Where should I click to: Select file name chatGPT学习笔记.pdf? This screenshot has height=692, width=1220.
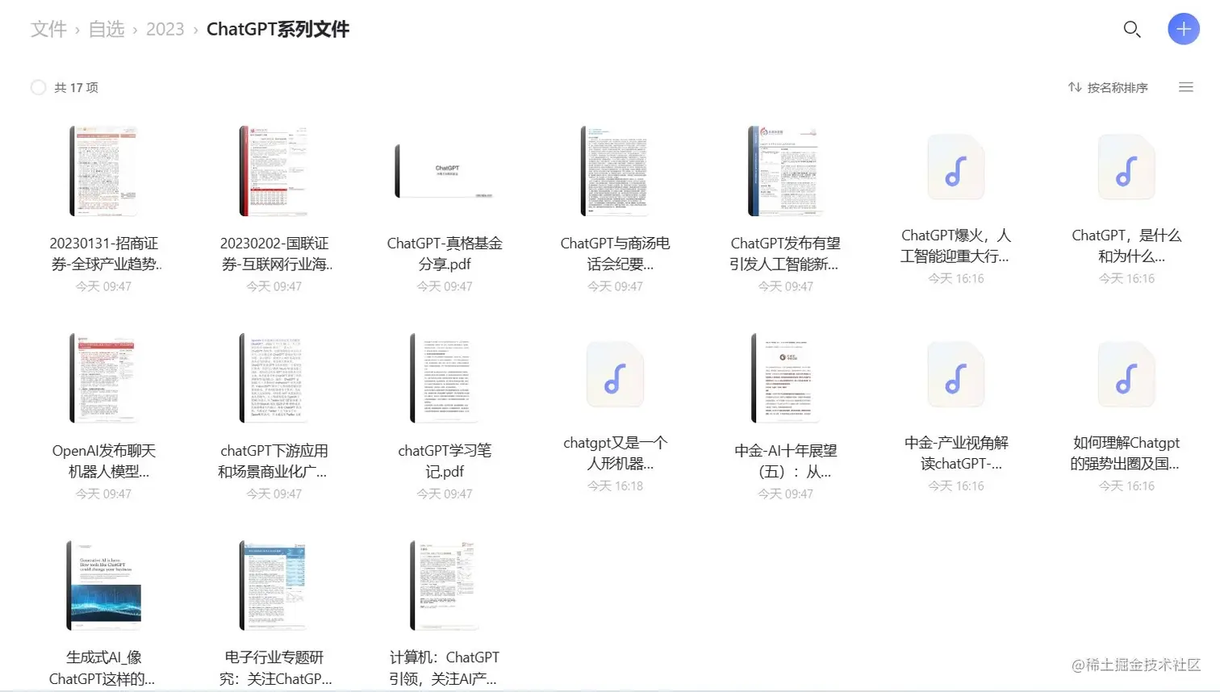click(x=445, y=461)
